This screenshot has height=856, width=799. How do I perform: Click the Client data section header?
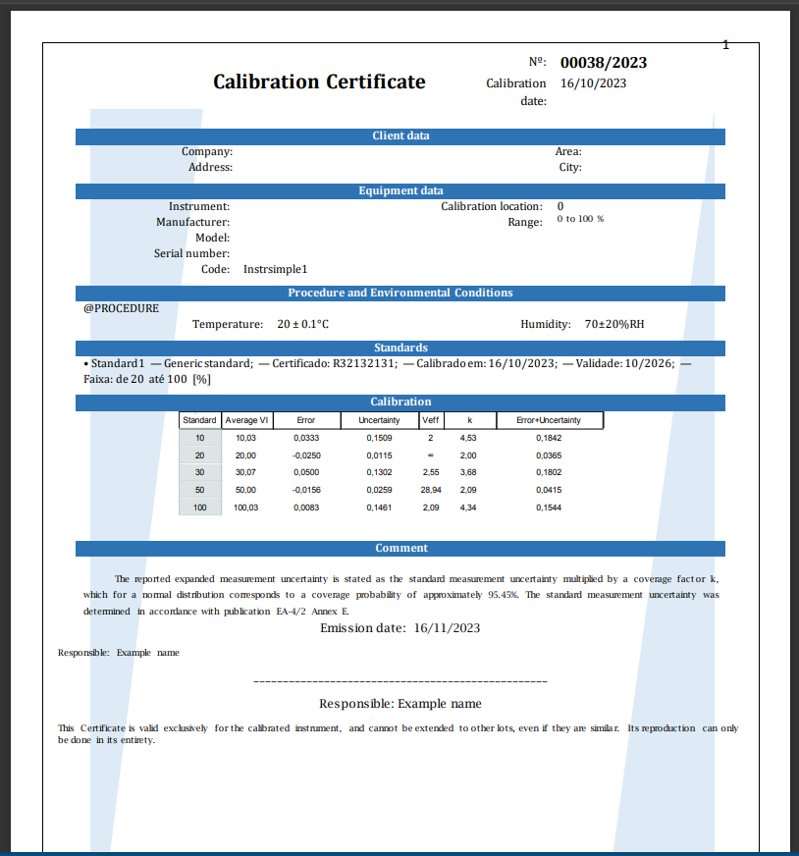tap(399, 136)
